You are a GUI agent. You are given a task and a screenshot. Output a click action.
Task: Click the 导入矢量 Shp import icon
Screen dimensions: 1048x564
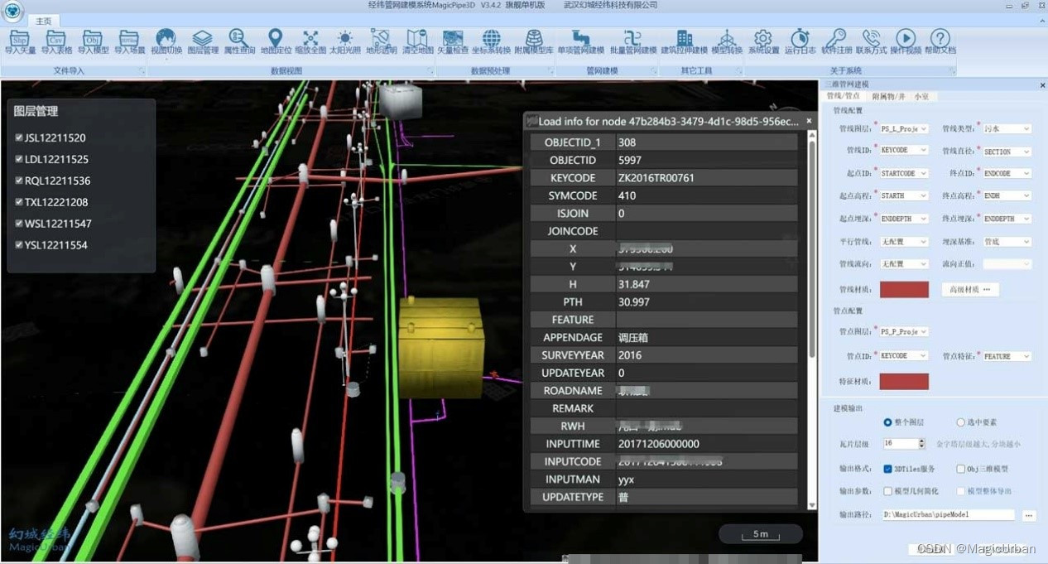pos(20,39)
